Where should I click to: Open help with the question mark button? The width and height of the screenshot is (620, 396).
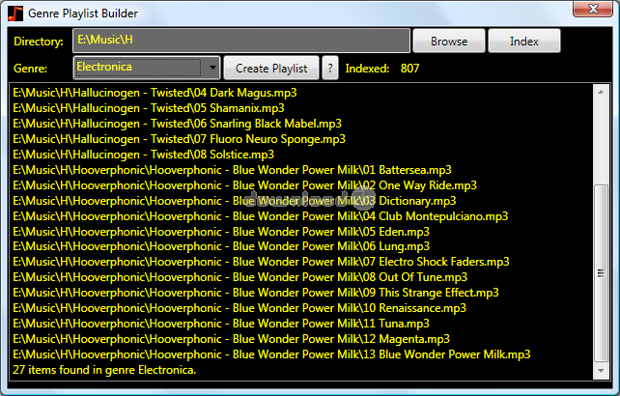point(329,69)
